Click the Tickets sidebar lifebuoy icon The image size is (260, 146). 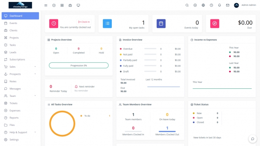pos(6,103)
